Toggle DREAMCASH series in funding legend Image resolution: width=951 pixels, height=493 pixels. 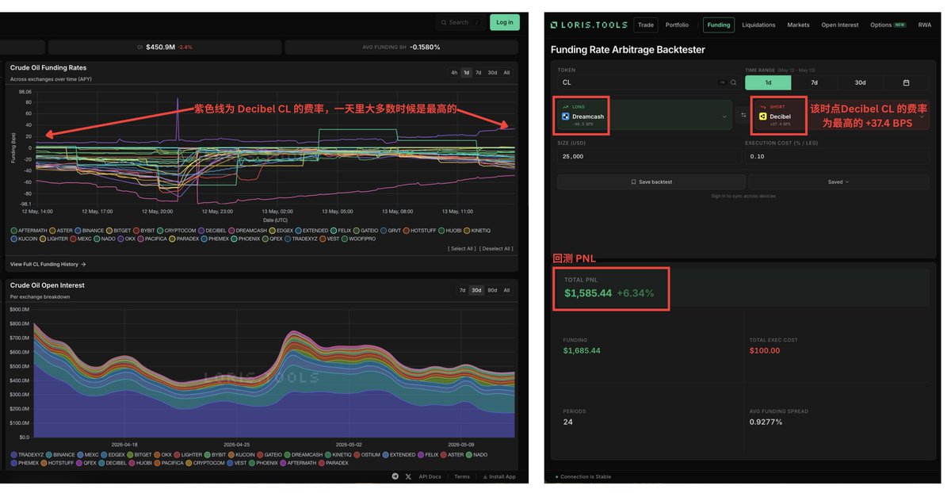coord(247,231)
